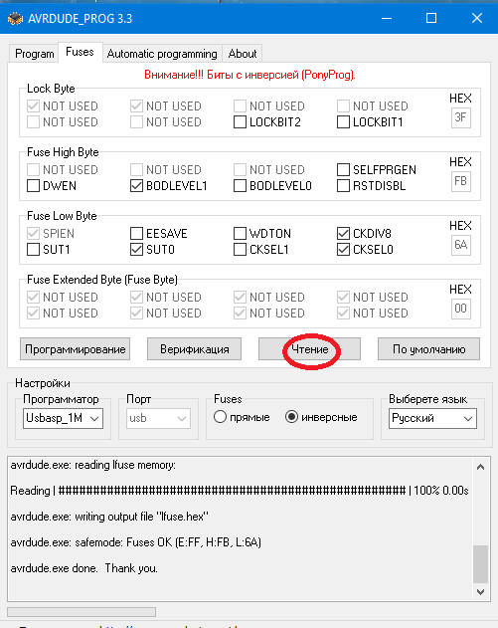Uncheck the CKDIV8 fuse bit

(x=343, y=234)
